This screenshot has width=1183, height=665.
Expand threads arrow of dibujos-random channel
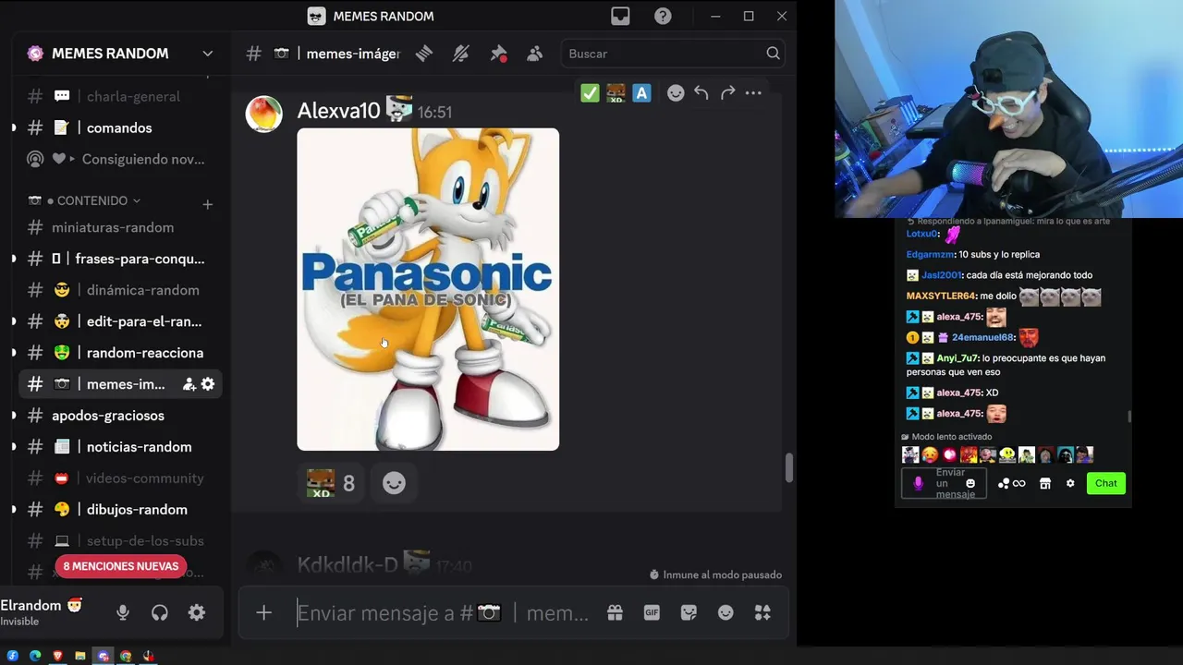[13, 510]
